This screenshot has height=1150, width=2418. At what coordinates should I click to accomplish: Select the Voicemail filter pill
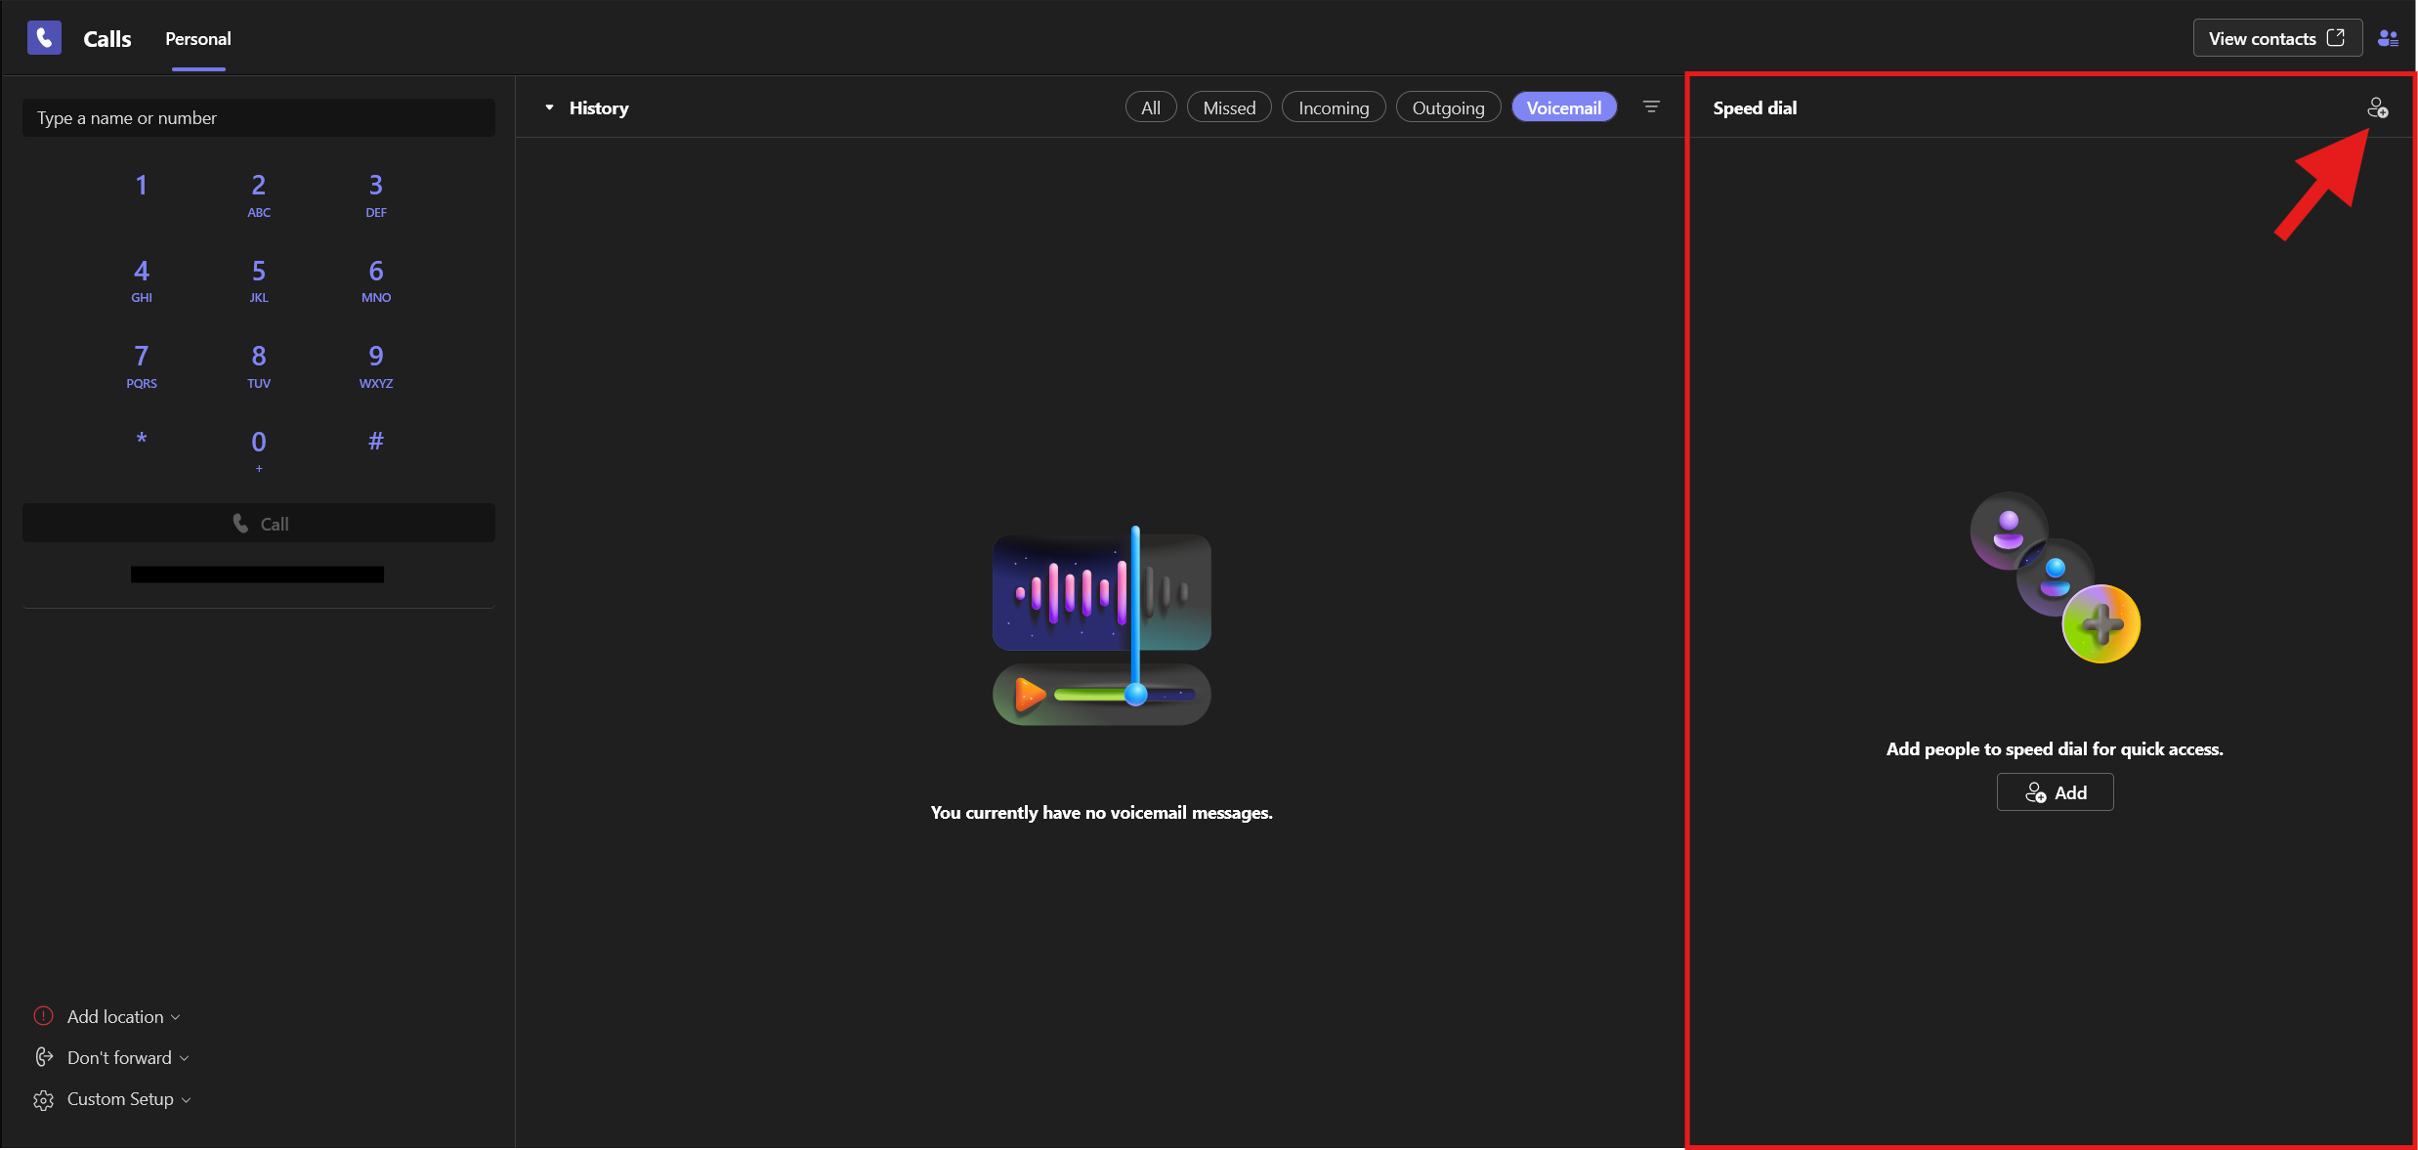tap(1564, 107)
